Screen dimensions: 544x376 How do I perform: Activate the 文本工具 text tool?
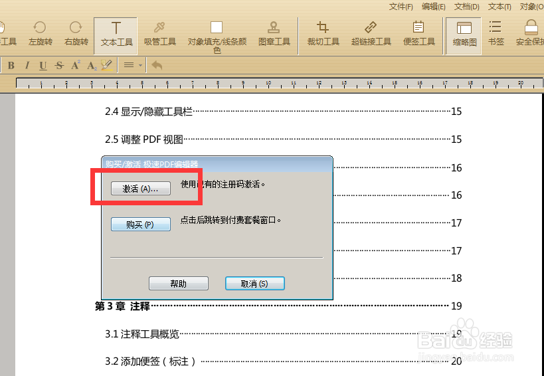pyautogui.click(x=116, y=36)
